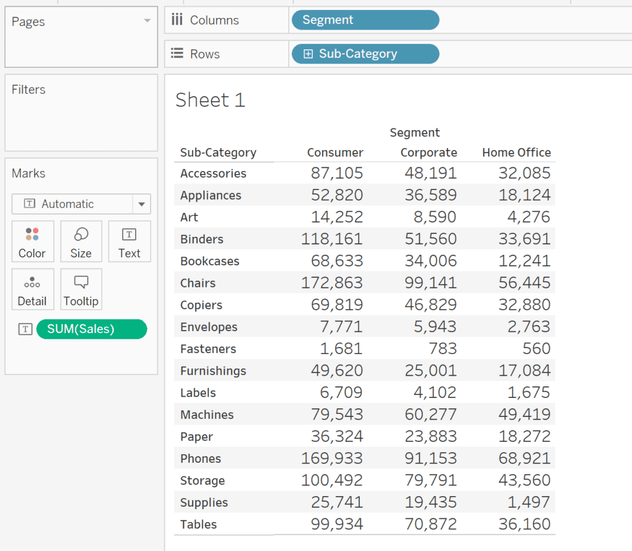Select the Segment pill in Columns
632x551 pixels.
point(364,20)
